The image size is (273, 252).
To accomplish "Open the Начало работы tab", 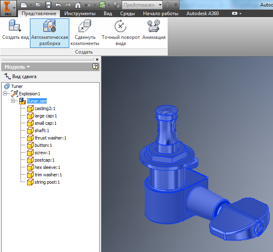I will click(161, 13).
